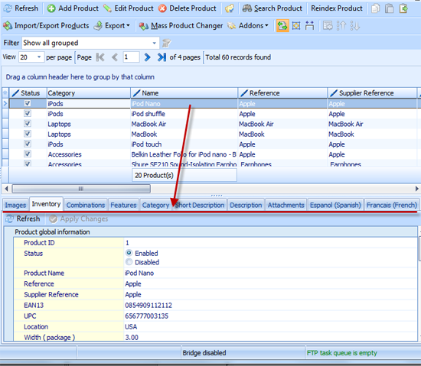Click the Delete Product button
Viewport: 421px width, 366px height.
pos(187,8)
